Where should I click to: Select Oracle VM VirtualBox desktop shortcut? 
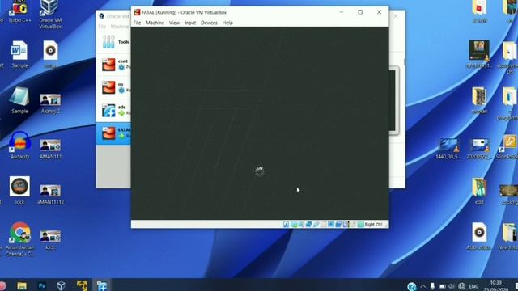tap(50, 15)
